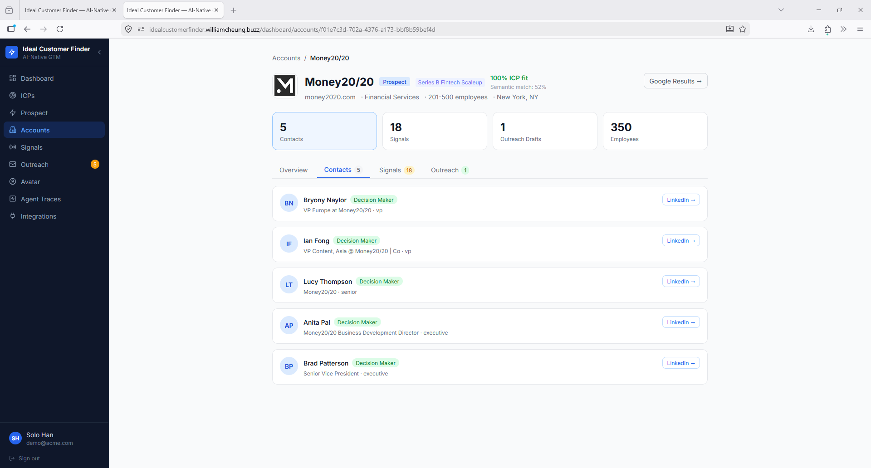Open the browser extensions icon
The height and width of the screenshot is (468, 871).
(827, 29)
